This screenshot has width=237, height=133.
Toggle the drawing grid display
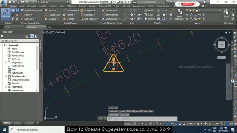pyautogui.click(x=135, y=123)
